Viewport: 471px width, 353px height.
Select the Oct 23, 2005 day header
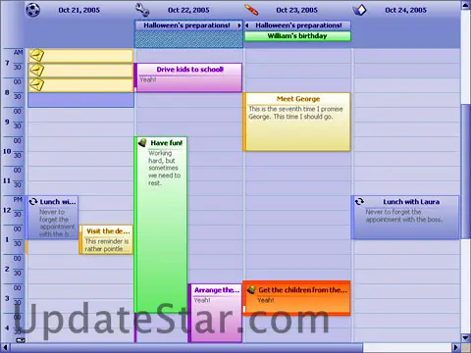(x=297, y=10)
